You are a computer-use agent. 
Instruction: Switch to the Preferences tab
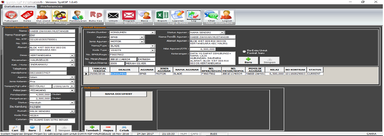click(51, 6)
